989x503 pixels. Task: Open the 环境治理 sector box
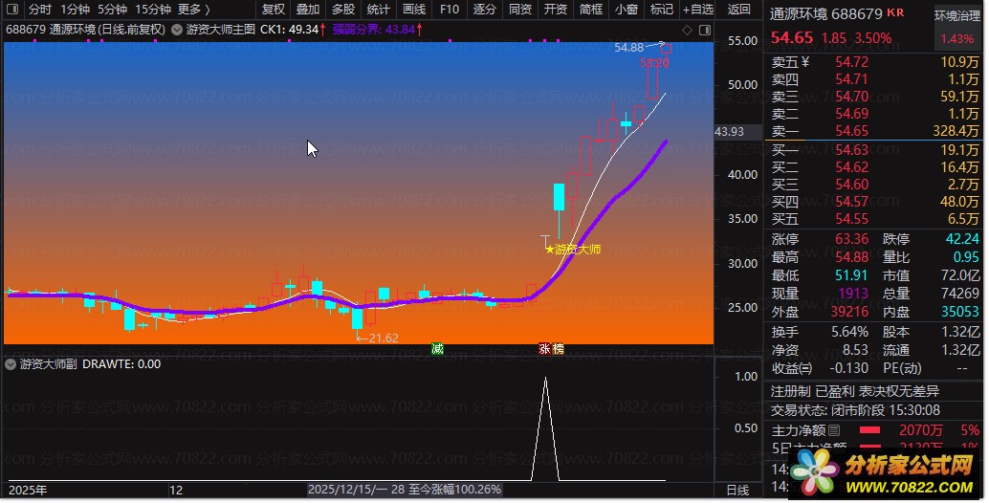(x=956, y=27)
